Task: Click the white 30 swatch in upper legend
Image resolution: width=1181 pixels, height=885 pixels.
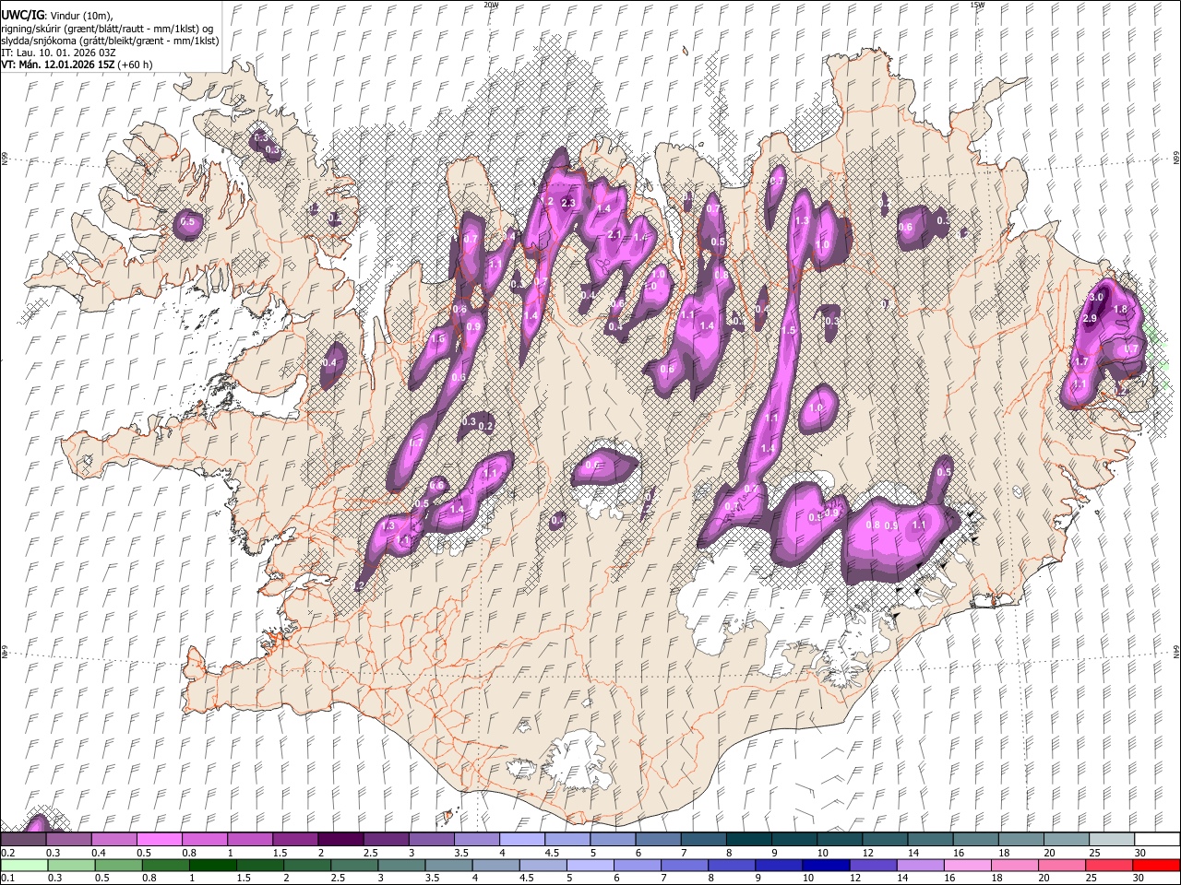Action: pyautogui.click(x=1156, y=840)
